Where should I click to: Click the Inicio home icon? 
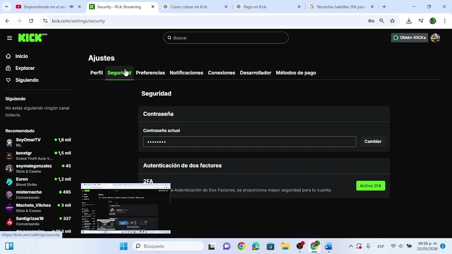pyautogui.click(x=8, y=56)
